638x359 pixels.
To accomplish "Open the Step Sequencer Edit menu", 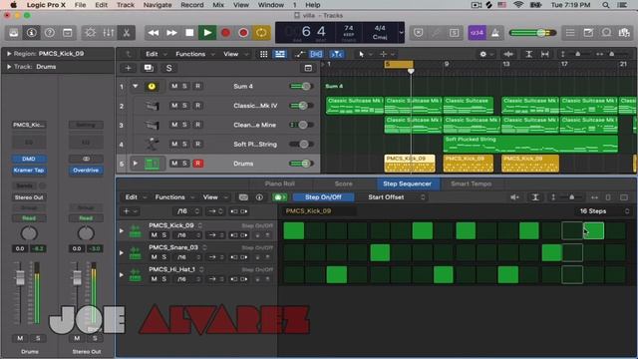I will (136, 197).
